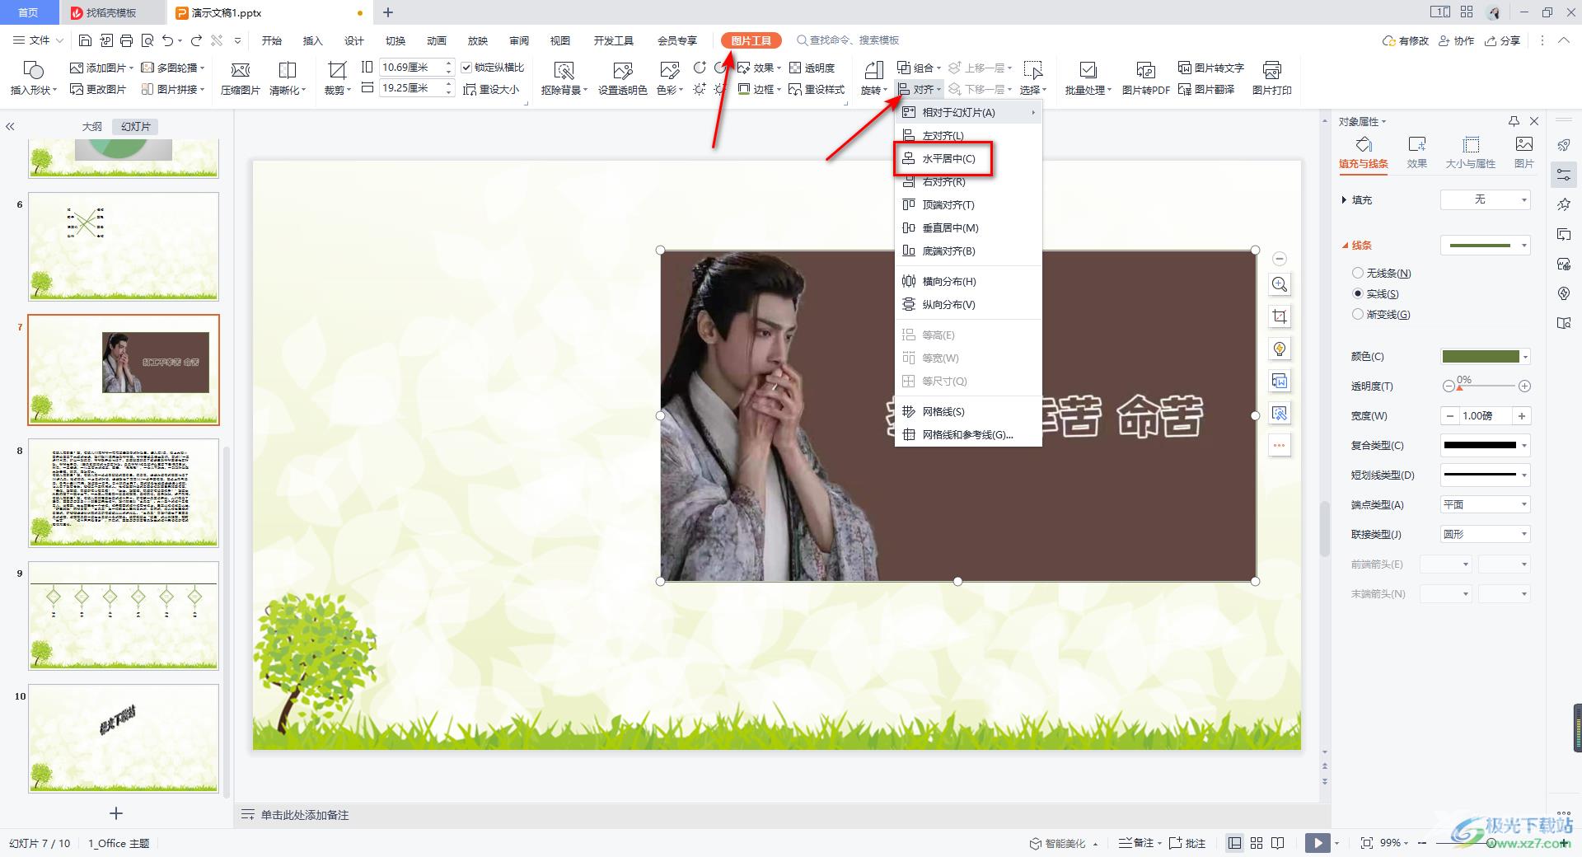Open the Color (色彩) picture tool
Viewport: 1582px width, 857px height.
669,78
